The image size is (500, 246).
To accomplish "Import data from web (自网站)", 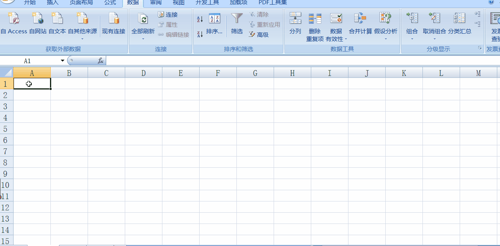I will coord(38,24).
